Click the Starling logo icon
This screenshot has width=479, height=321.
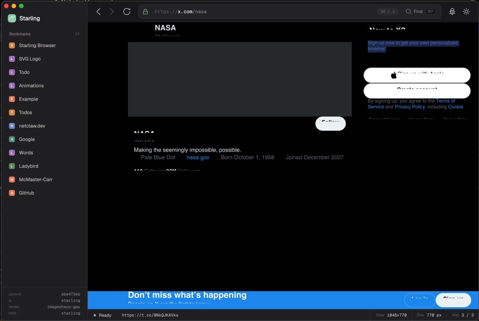(12, 18)
